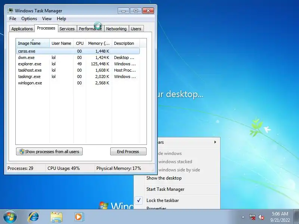This screenshot has height=224, width=299.
Task: Click the Desktop ... description cell
Action: point(124,57)
